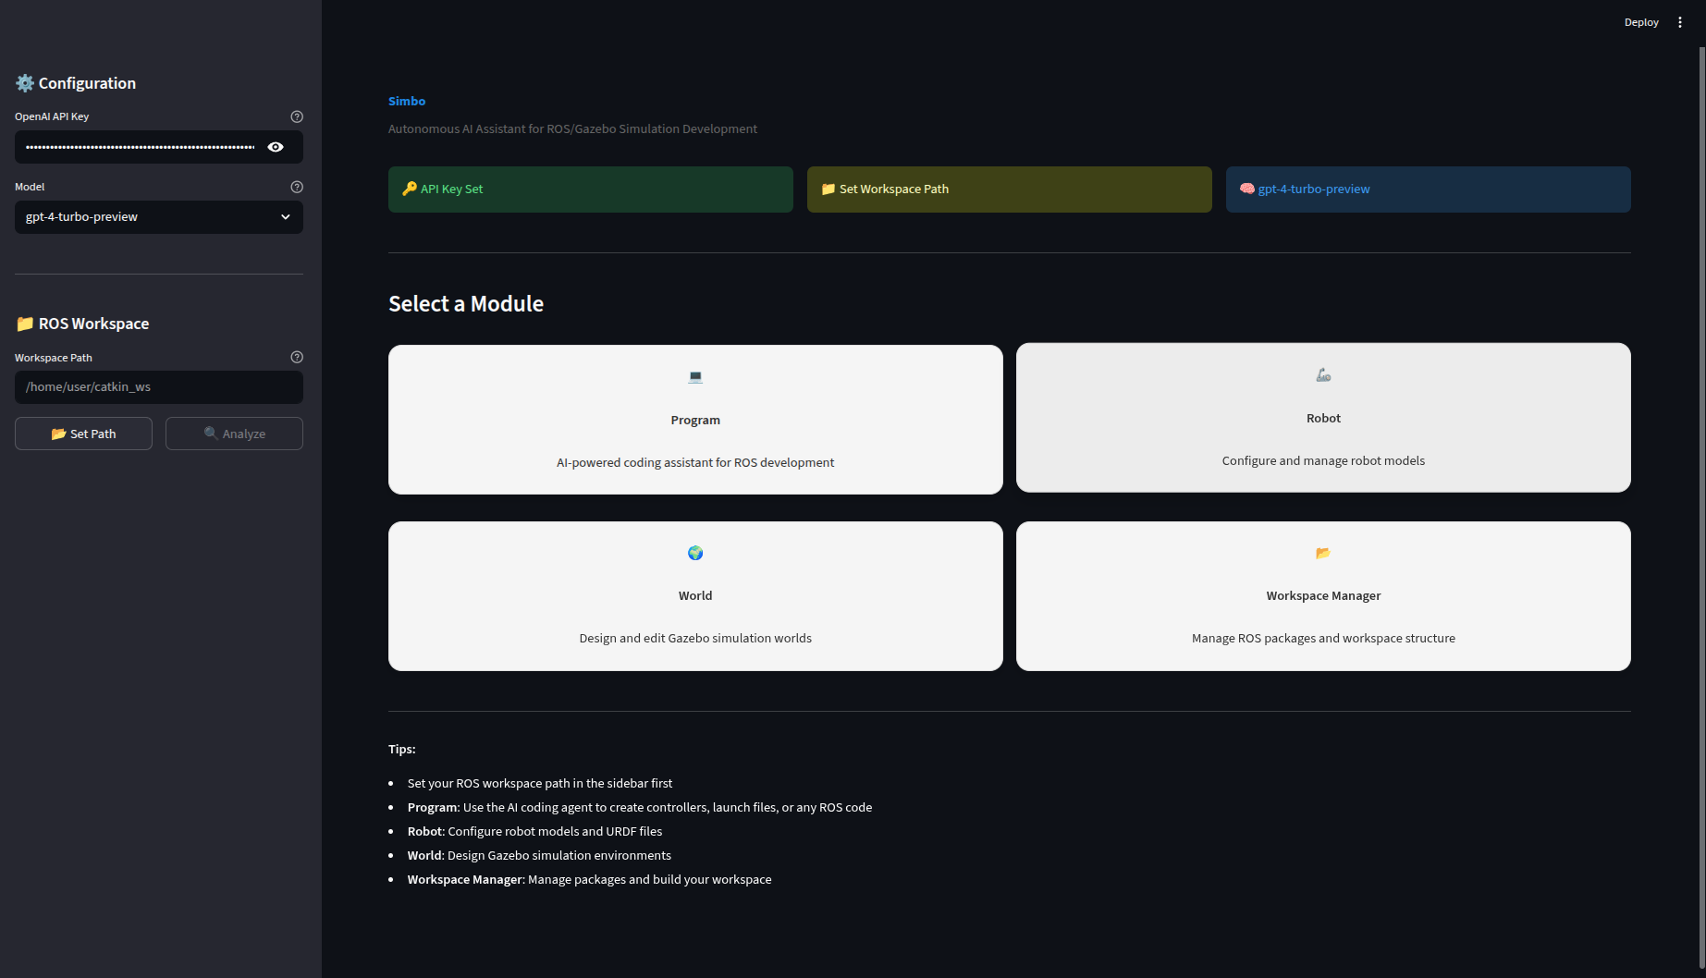Click the 'Workspace Manager' card title text
Viewport: 1706px width, 978px height.
[1323, 596]
